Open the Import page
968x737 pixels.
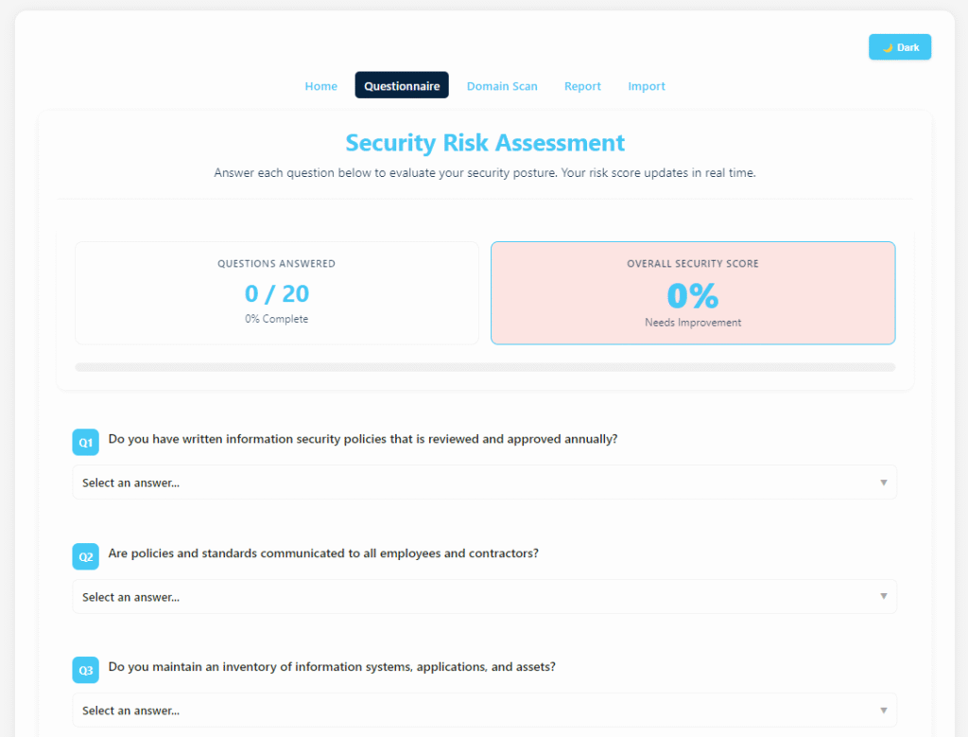pyautogui.click(x=647, y=85)
